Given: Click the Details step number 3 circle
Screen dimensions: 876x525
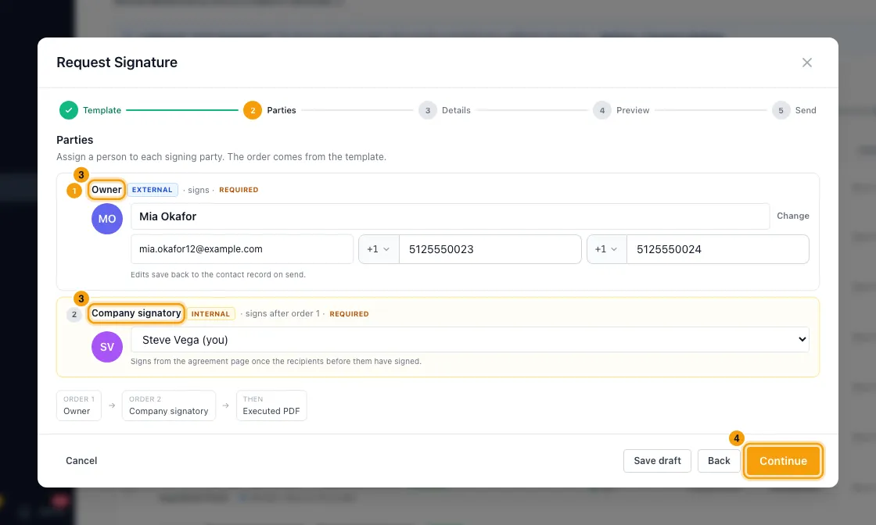Looking at the screenshot, I should coord(427,110).
